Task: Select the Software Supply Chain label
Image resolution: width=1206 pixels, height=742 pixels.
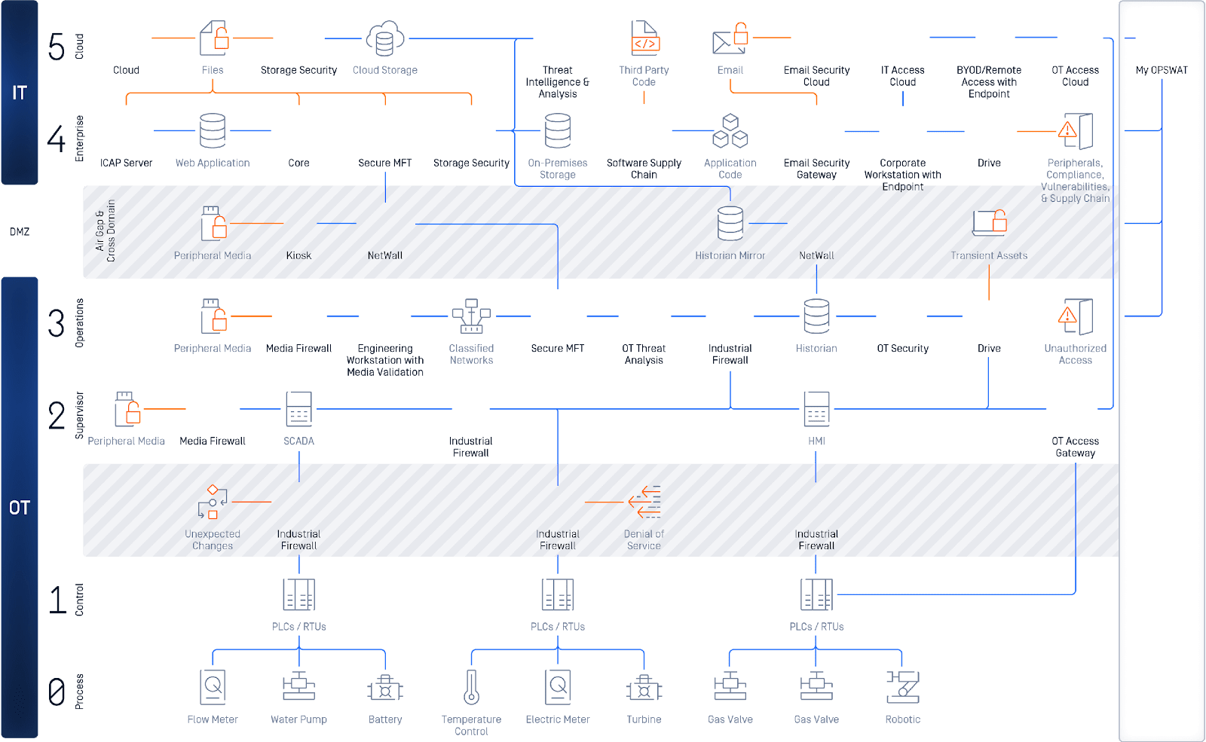Action: pyautogui.click(x=644, y=169)
